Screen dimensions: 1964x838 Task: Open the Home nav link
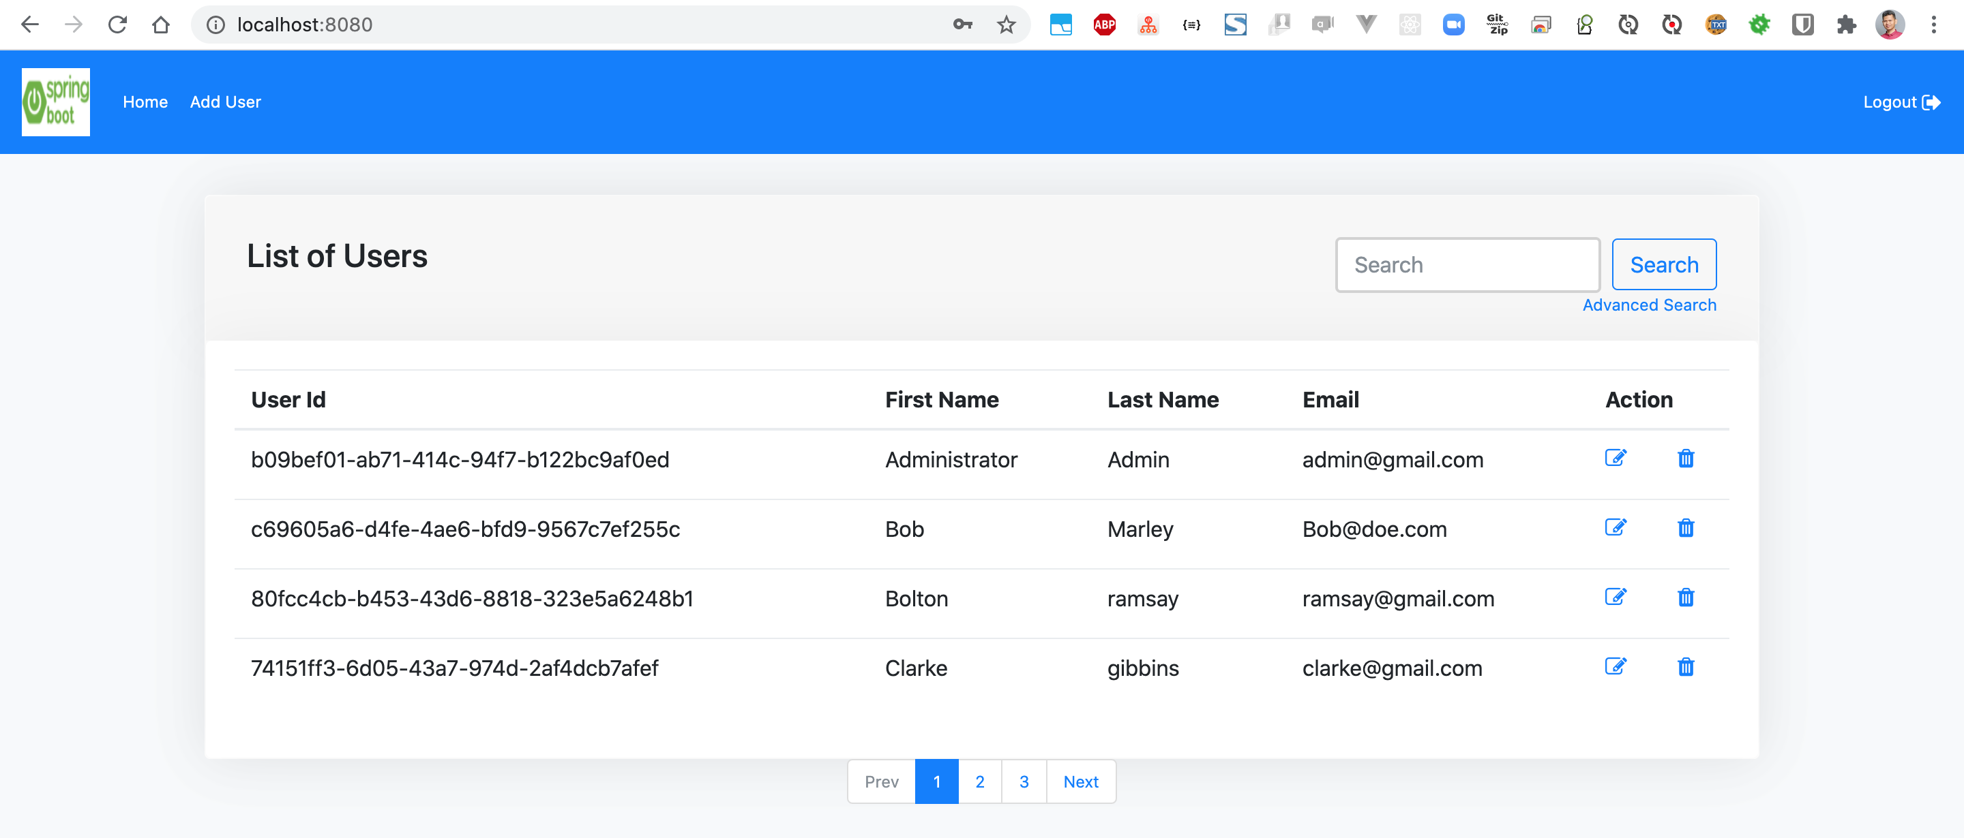145,102
